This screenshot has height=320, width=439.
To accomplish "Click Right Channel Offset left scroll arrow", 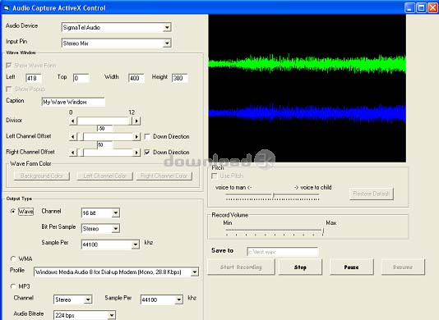I will coord(73,153).
